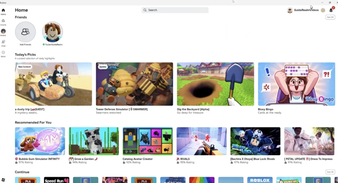Click See All next to Continue

(330, 172)
